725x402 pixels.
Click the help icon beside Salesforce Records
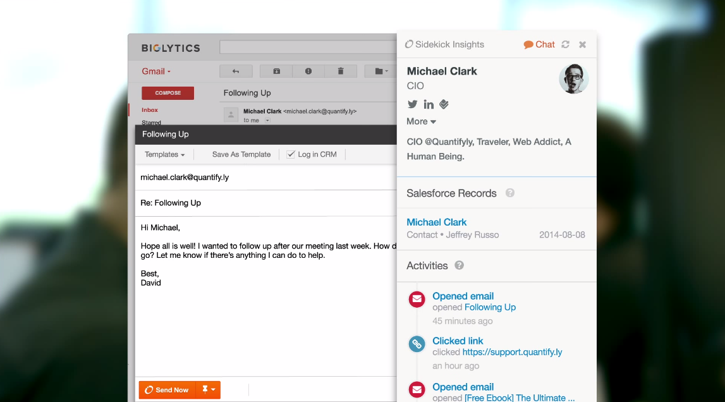tap(510, 193)
